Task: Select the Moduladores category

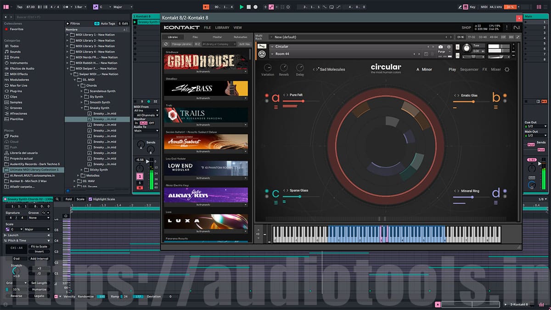Action: click(19, 80)
